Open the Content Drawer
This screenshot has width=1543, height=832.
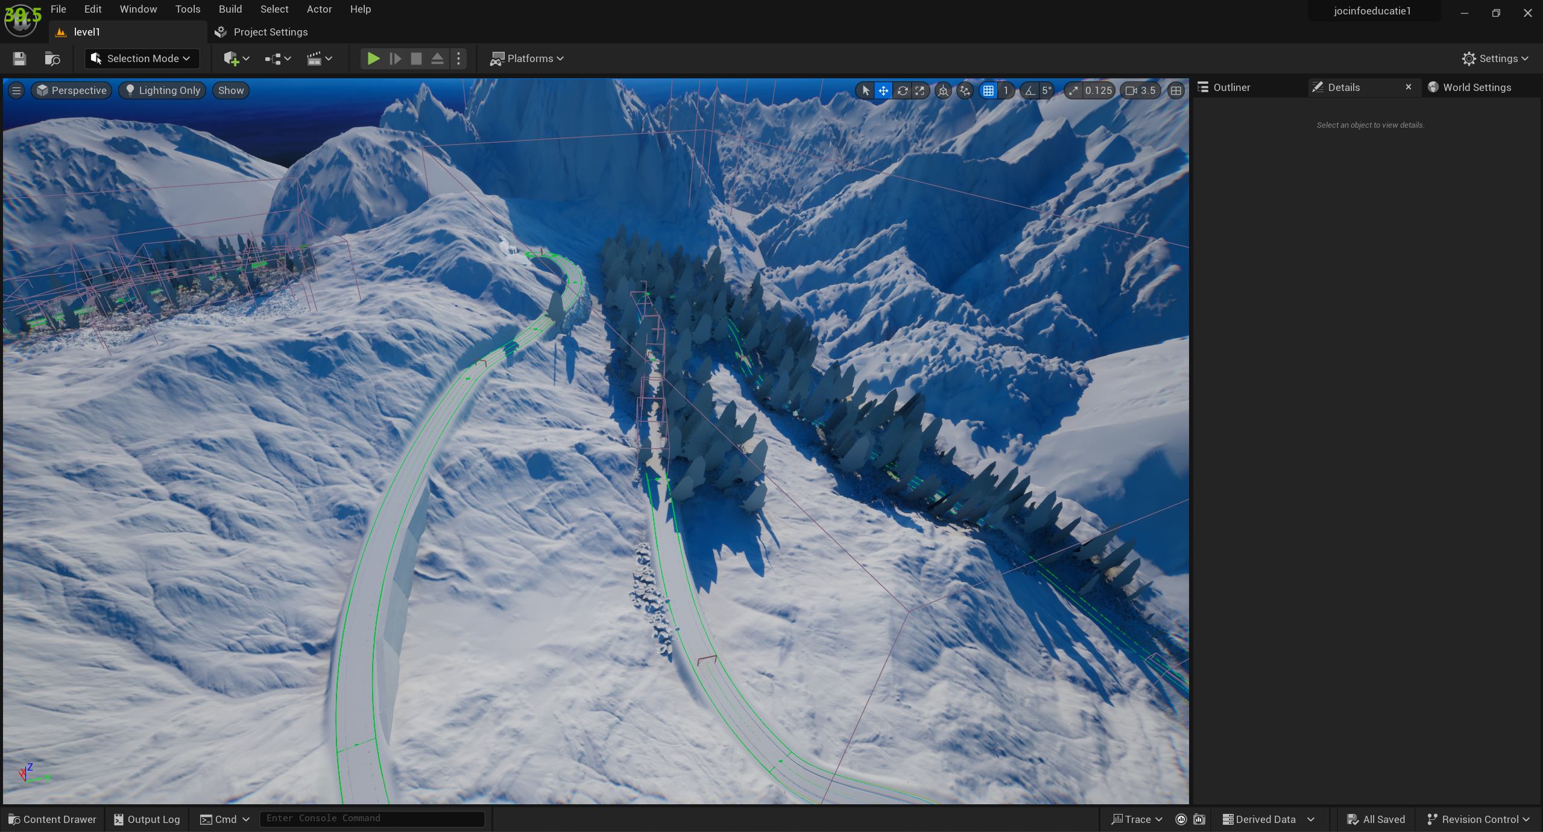pyautogui.click(x=52, y=819)
